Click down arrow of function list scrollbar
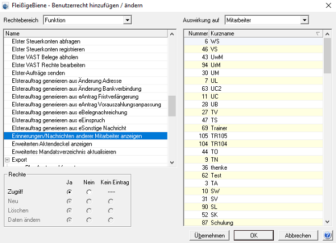The width and height of the screenshot is (336, 243). (x=172, y=162)
